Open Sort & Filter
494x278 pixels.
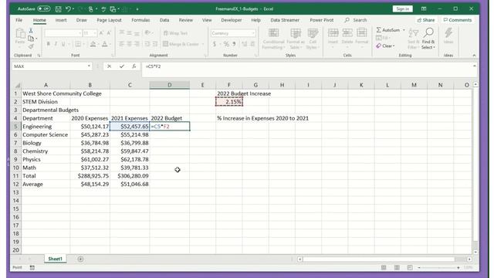point(414,39)
